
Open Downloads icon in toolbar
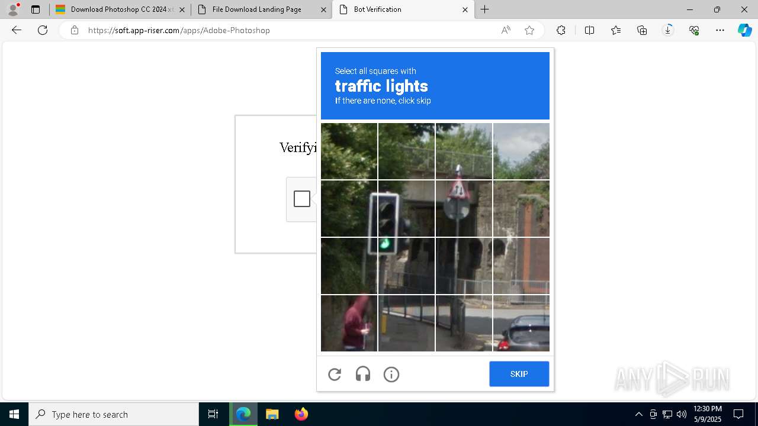tap(668, 30)
